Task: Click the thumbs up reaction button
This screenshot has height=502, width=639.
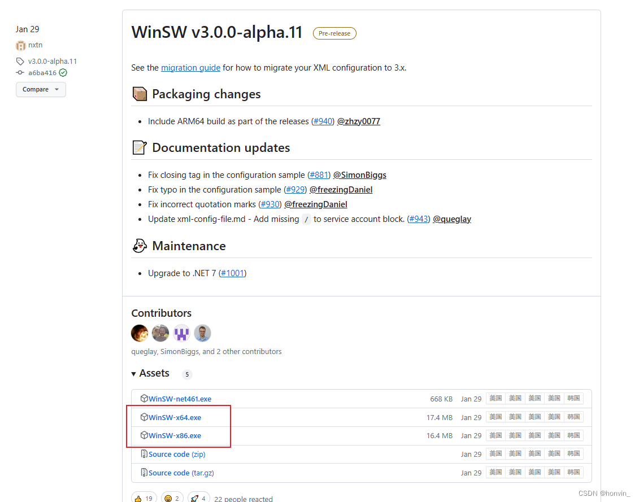Action: 144,498
